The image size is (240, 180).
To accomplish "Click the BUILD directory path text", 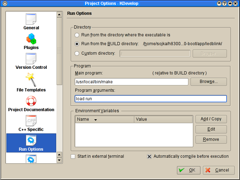I will click(x=182, y=44).
